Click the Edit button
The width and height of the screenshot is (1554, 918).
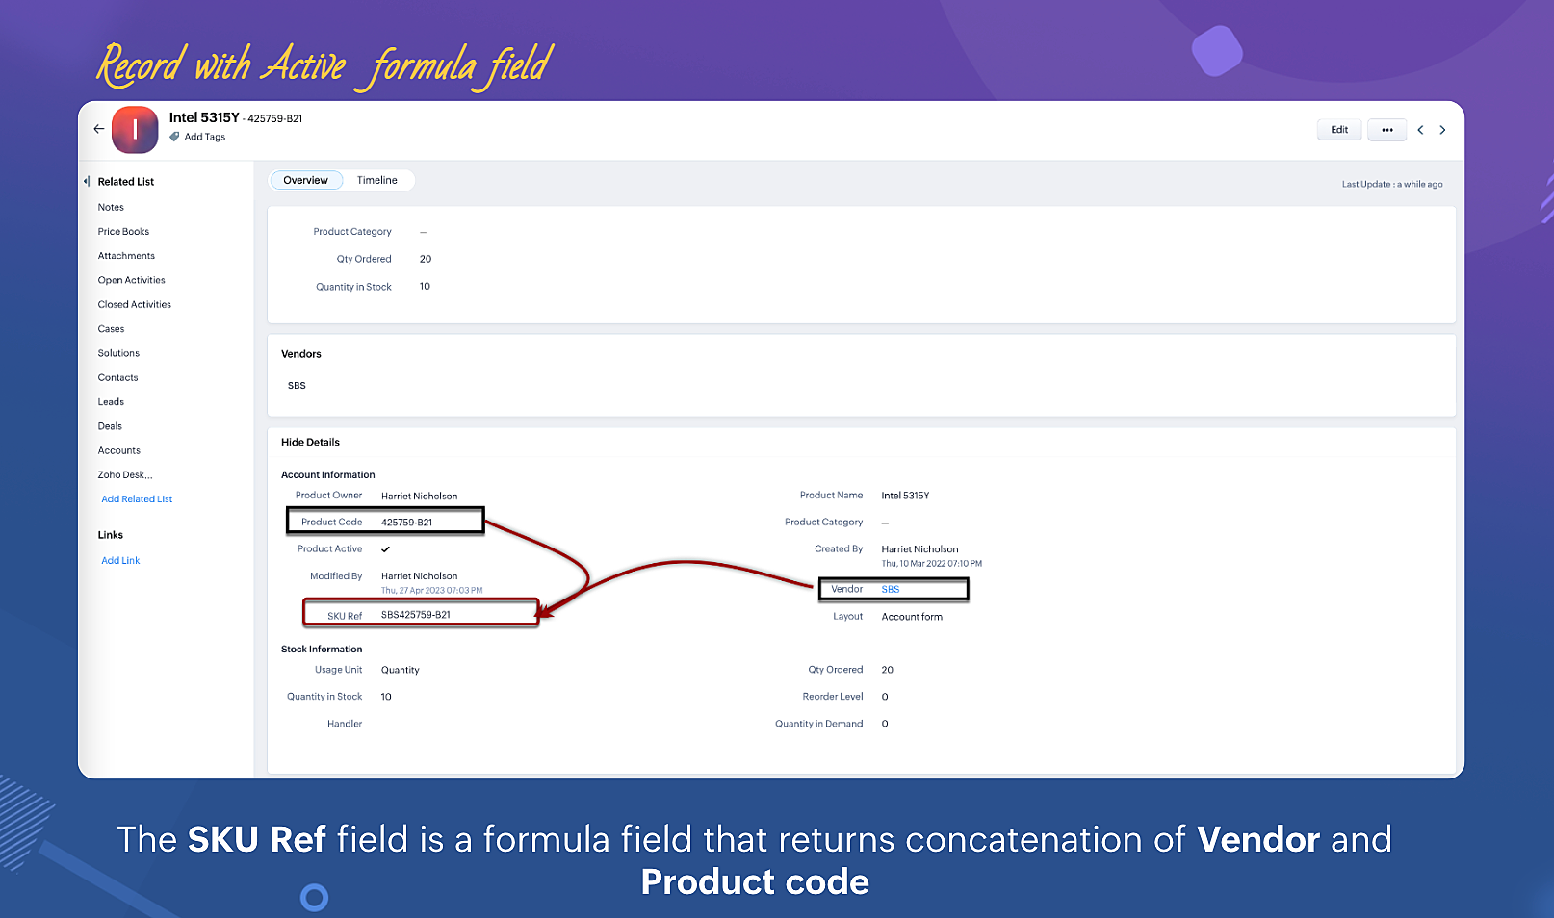pyautogui.click(x=1339, y=130)
